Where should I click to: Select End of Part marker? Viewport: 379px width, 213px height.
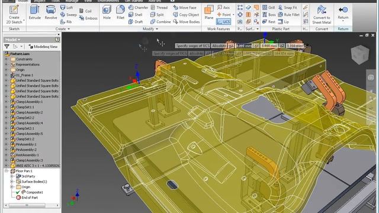pos(30,198)
